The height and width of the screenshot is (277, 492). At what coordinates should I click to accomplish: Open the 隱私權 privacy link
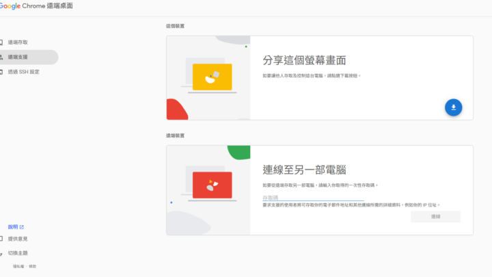tap(18, 266)
